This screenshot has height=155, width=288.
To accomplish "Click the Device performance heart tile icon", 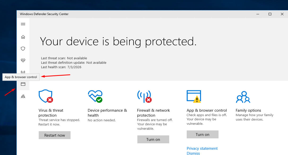I will click(95, 96).
